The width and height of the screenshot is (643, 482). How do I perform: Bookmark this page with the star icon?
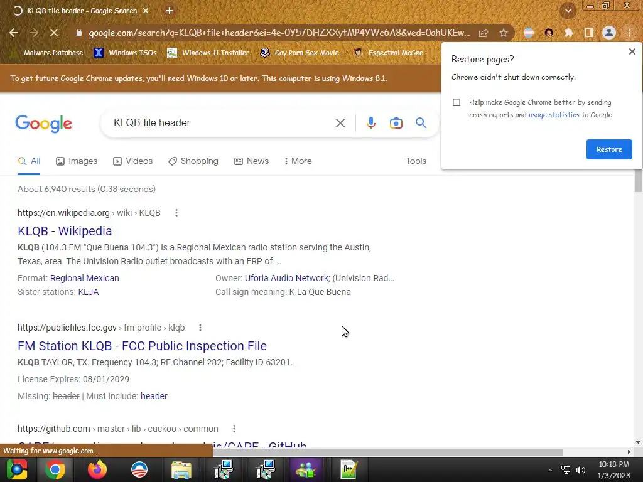(504, 33)
